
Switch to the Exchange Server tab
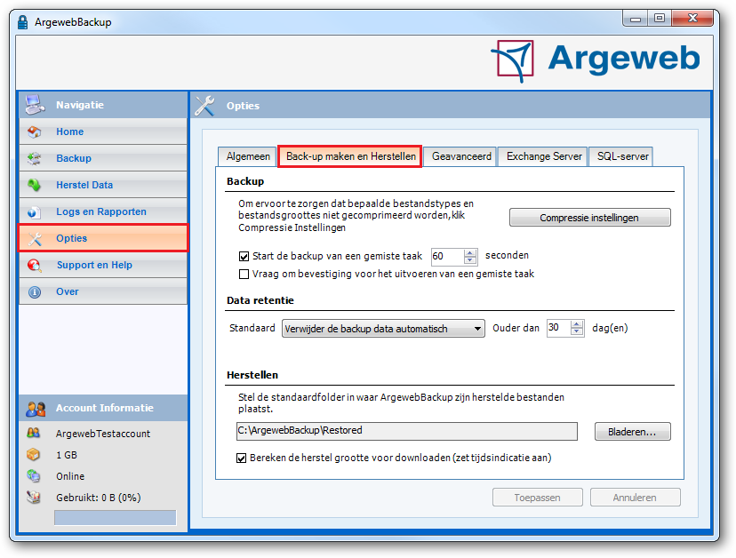[544, 156]
